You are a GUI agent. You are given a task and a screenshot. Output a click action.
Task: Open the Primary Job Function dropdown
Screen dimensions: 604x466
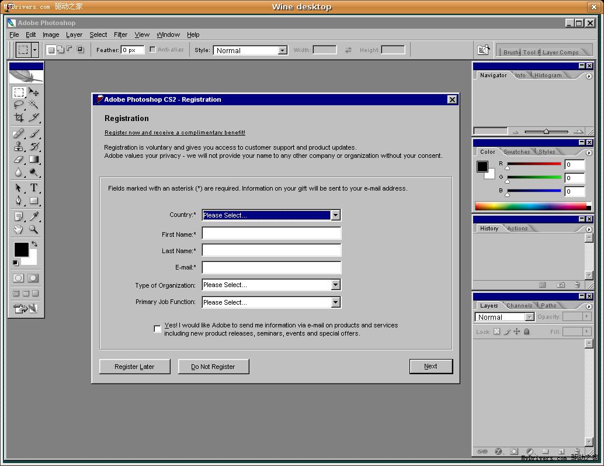tap(335, 302)
